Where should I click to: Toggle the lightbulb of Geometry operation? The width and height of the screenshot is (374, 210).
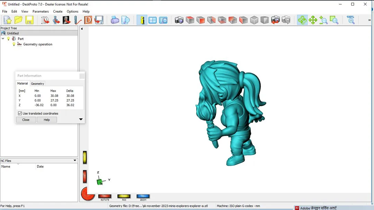point(14,44)
